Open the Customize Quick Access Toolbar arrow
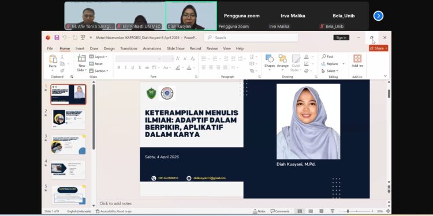 click(x=91, y=38)
